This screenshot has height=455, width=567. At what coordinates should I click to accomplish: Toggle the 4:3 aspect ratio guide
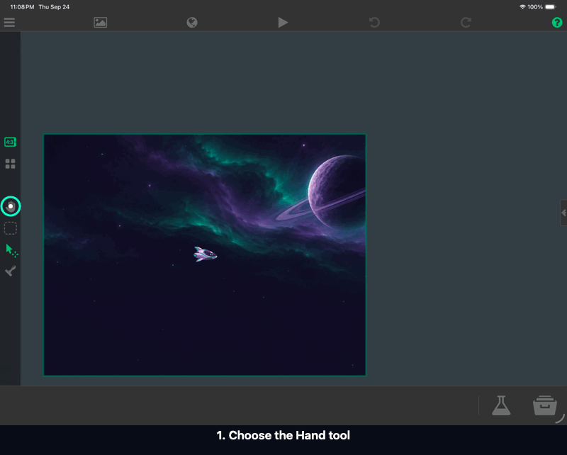pos(10,142)
